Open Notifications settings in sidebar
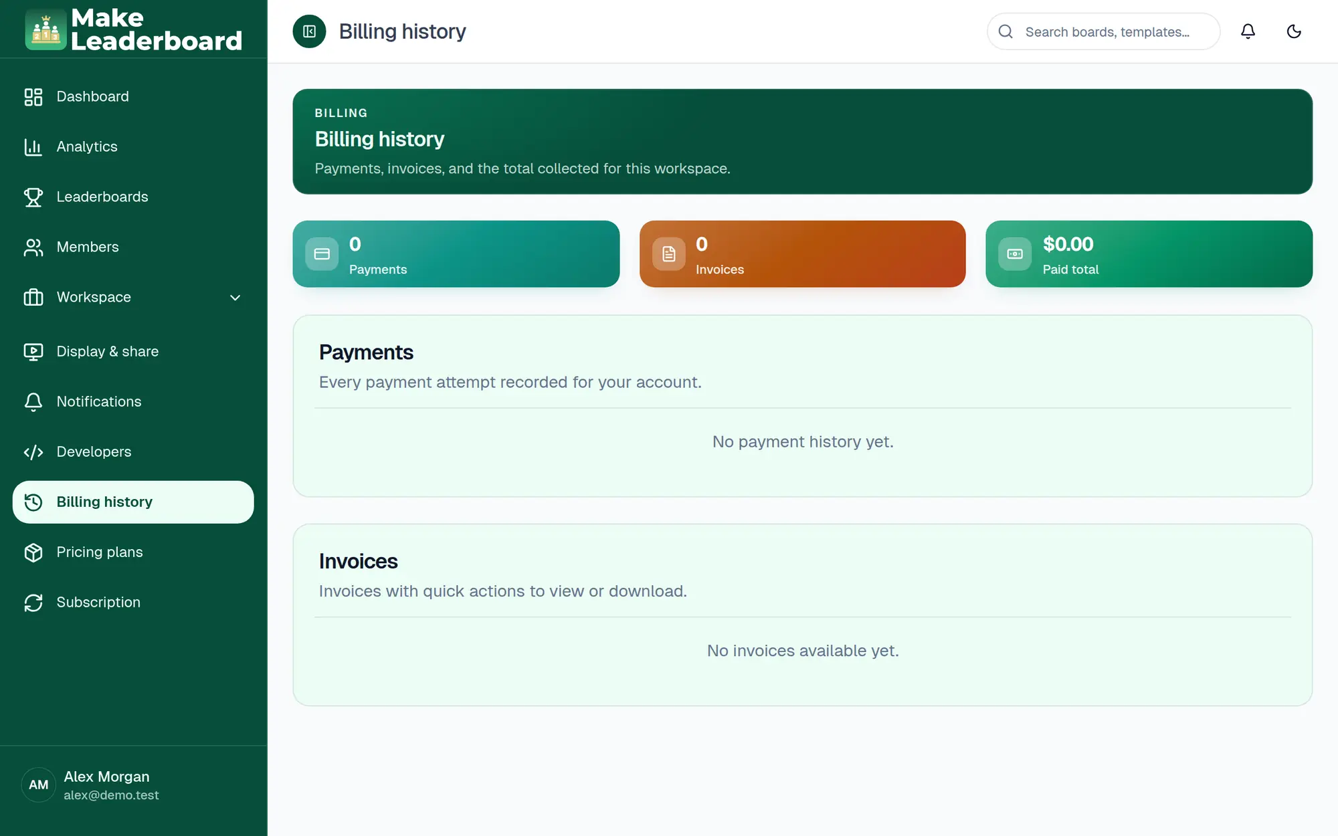This screenshot has width=1338, height=836. pos(133,402)
